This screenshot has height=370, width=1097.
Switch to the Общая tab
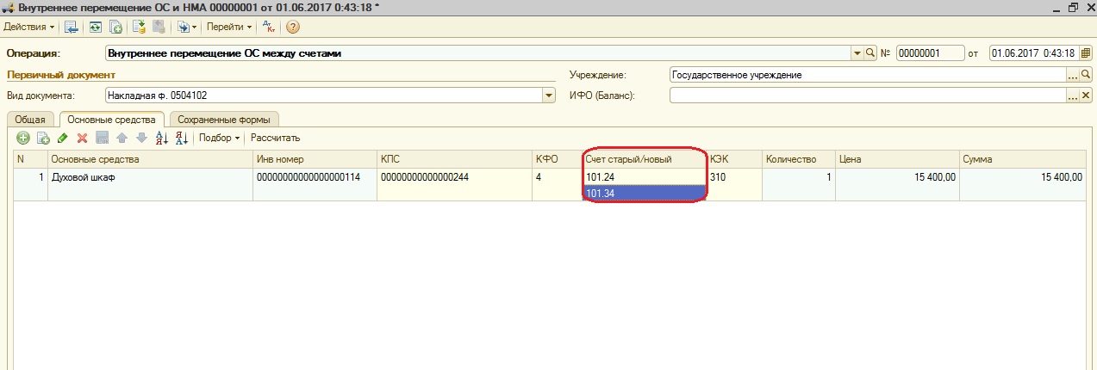pos(30,120)
